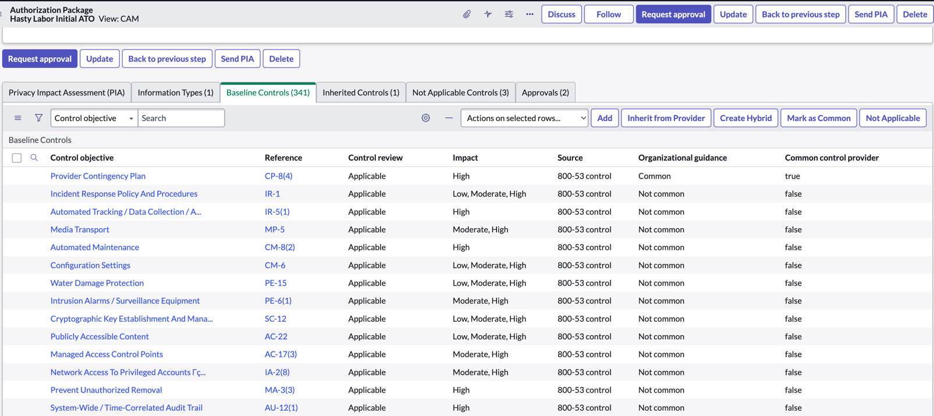Screen dimensions: 934x416
Task: Open the more options ellipsis icon
Action: coord(530,14)
